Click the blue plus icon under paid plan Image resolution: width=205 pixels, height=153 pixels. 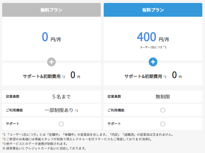tap(153, 62)
